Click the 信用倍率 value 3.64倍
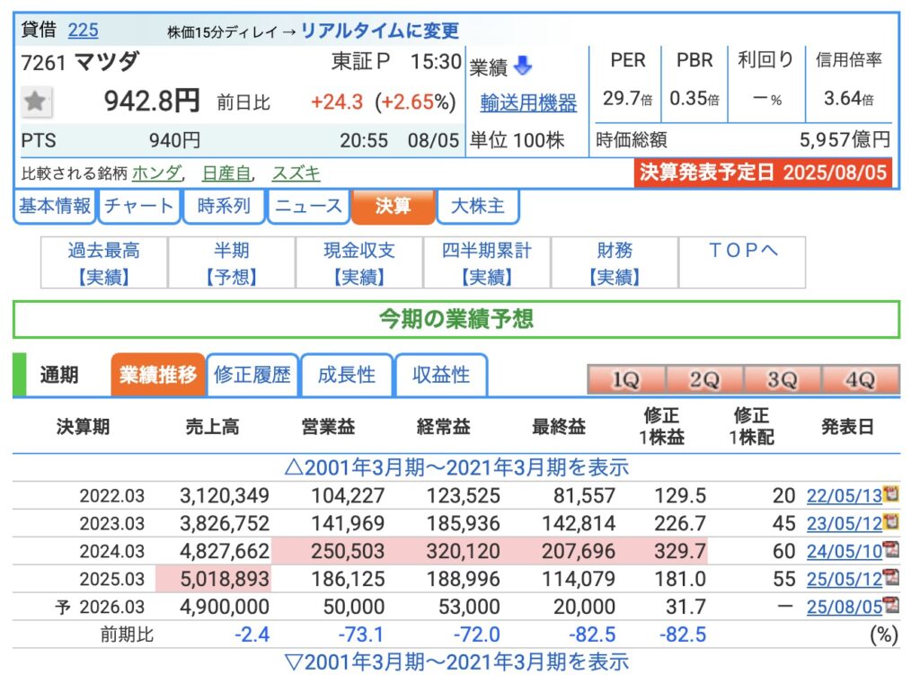 [848, 98]
